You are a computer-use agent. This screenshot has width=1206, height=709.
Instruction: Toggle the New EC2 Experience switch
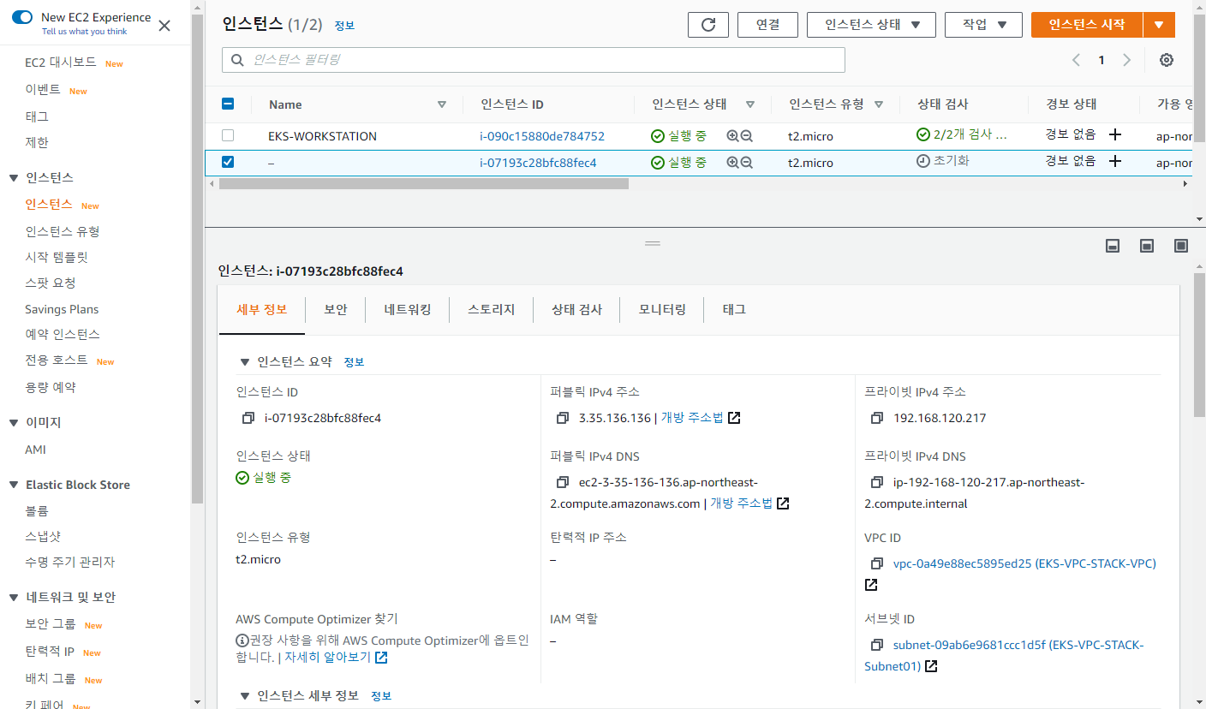(22, 17)
